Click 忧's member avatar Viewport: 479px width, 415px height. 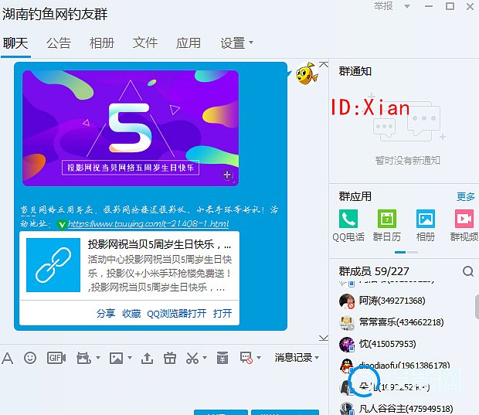pyautogui.click(x=347, y=345)
